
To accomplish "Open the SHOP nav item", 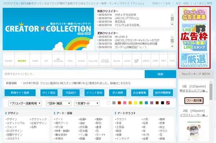I will click(x=127, y=61).
